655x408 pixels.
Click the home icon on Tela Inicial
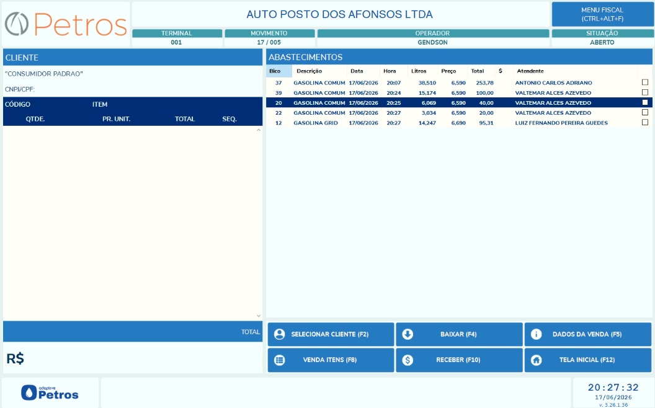point(537,360)
